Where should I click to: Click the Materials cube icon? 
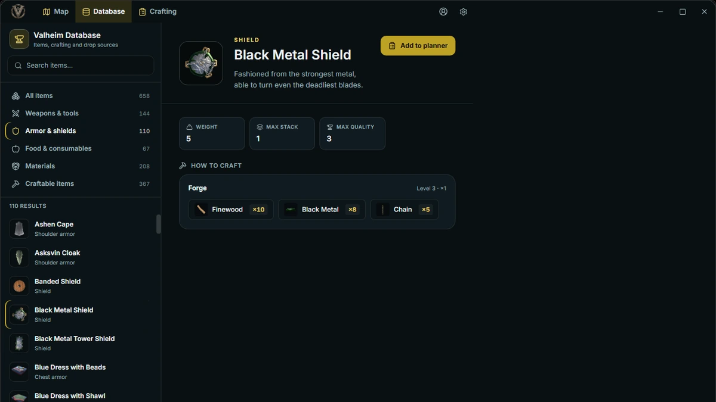[16, 166]
